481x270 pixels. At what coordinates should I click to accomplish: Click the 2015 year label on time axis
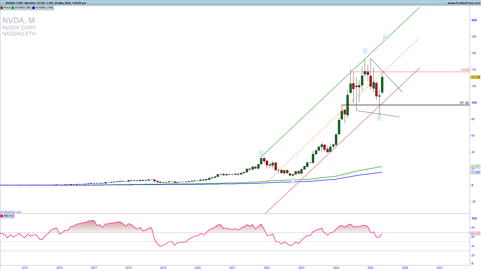[25, 268]
